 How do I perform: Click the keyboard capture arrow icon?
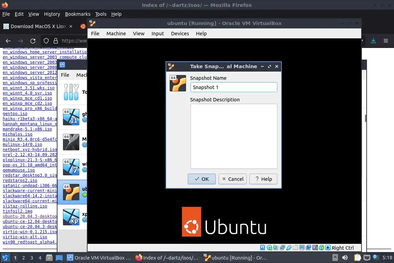[328, 248]
